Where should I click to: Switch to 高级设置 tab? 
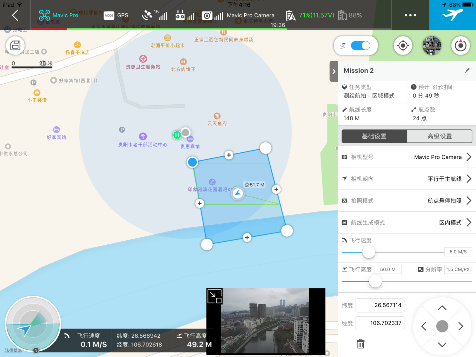click(x=440, y=136)
